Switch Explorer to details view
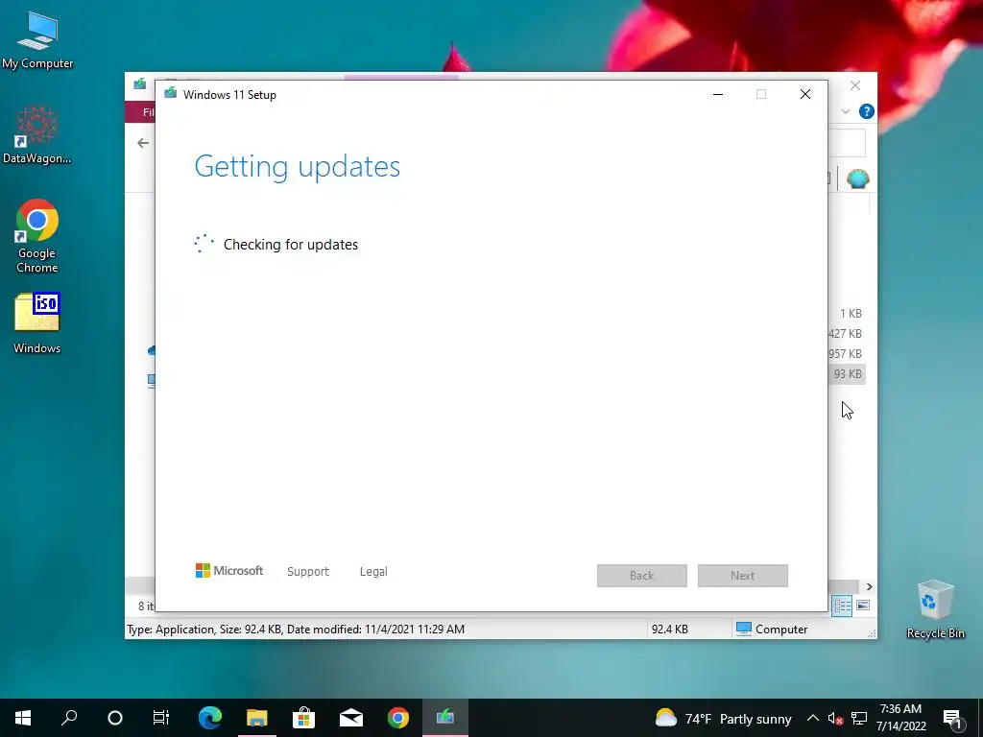The image size is (983, 737). click(842, 606)
